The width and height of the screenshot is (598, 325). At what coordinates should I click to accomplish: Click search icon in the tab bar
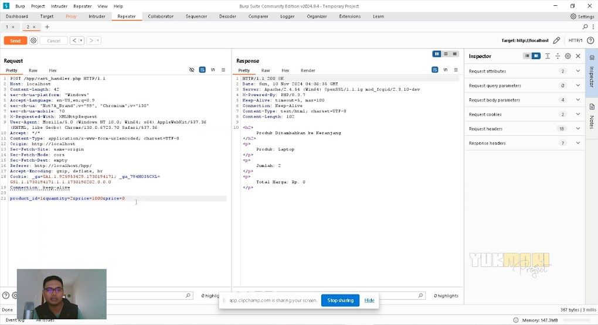pos(585,27)
